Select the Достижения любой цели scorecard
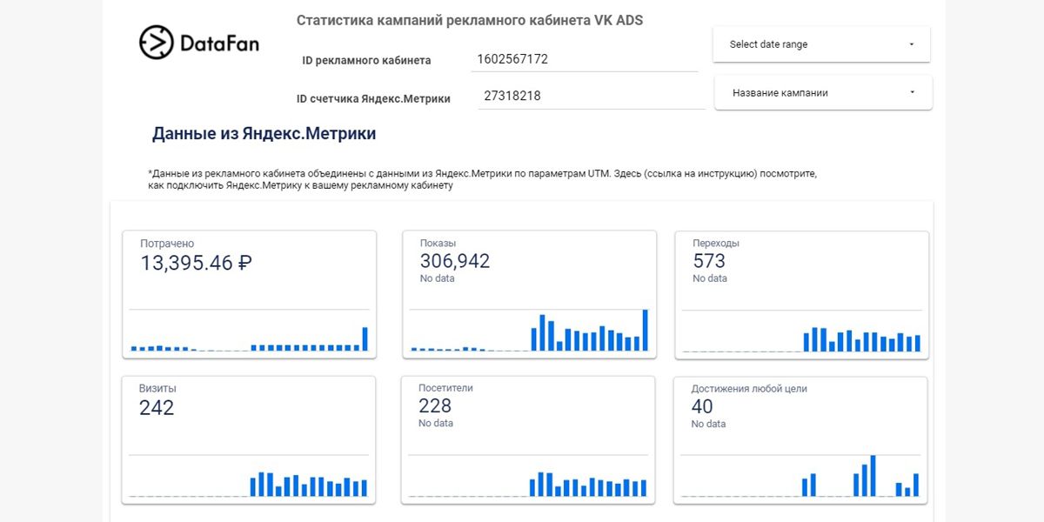 [801, 439]
